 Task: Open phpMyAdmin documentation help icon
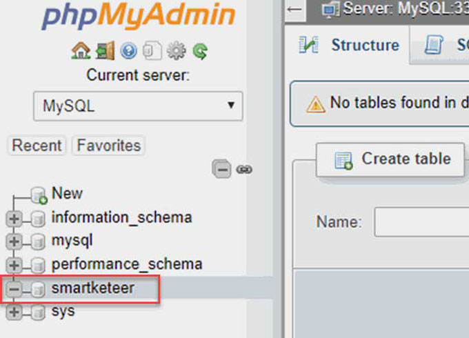pos(128,51)
